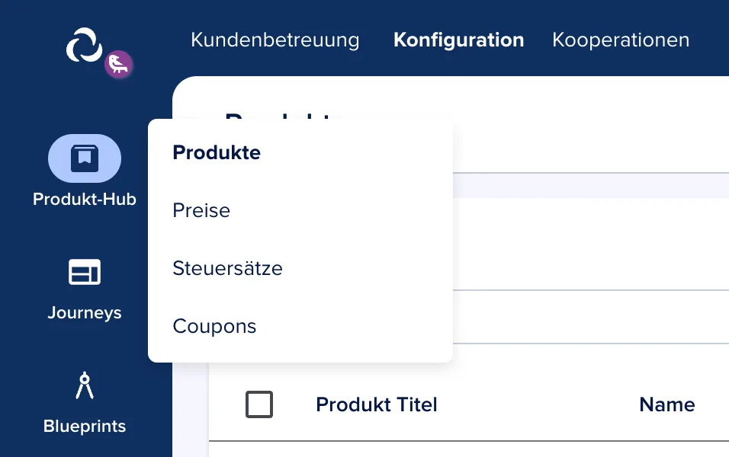This screenshot has width=729, height=457.
Task: Switch to the Konfiguration tab
Action: 458,40
